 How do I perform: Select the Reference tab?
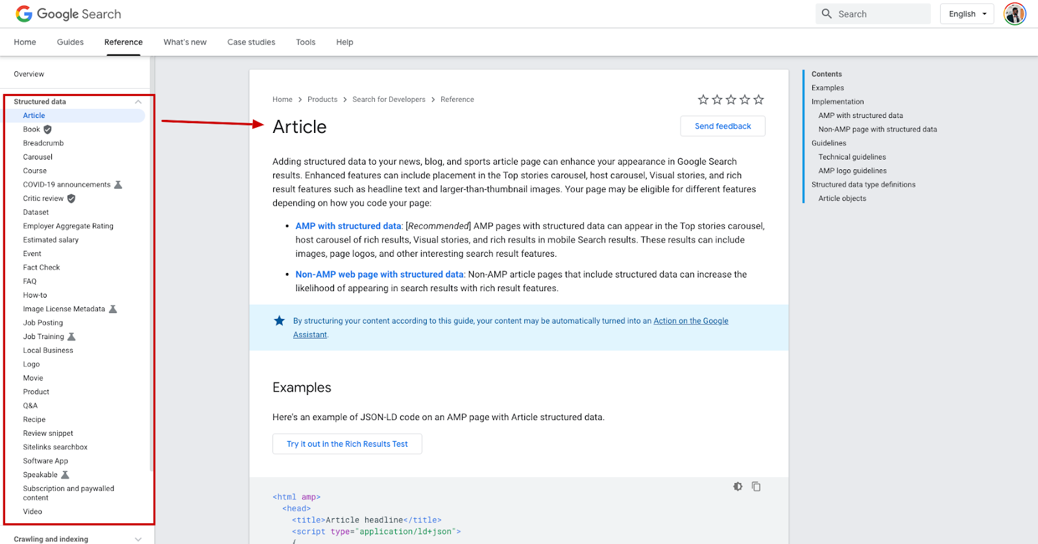pyautogui.click(x=123, y=42)
